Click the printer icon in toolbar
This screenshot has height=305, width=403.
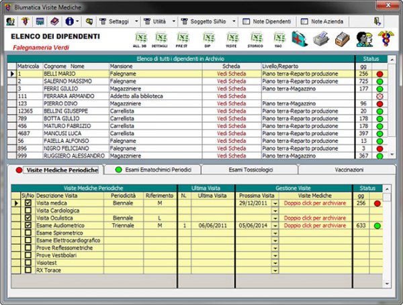pos(321,39)
